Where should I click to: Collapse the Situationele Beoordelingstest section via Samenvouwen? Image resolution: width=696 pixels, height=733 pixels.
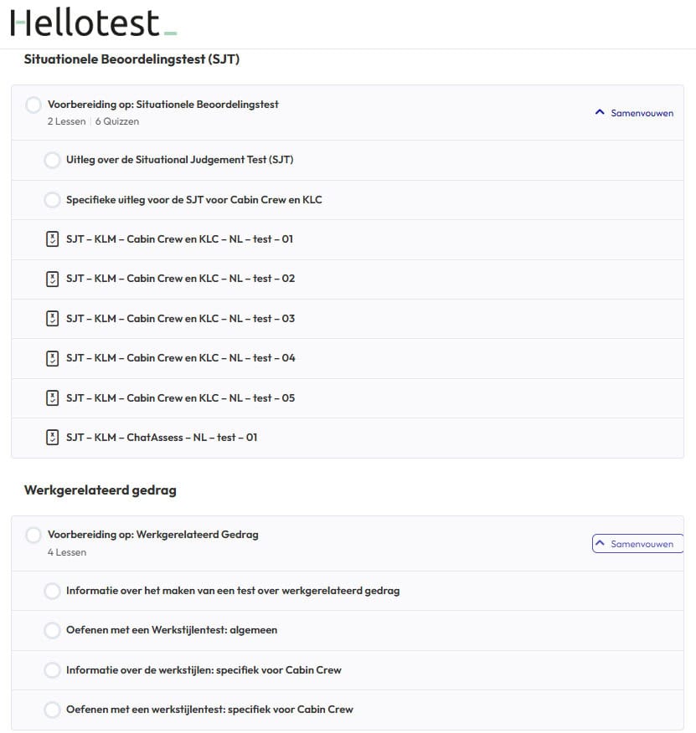tap(634, 113)
